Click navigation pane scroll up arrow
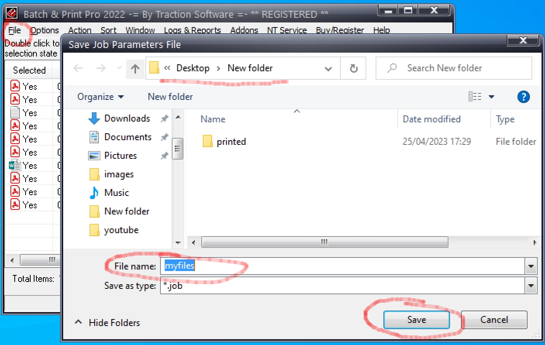 [x=178, y=117]
